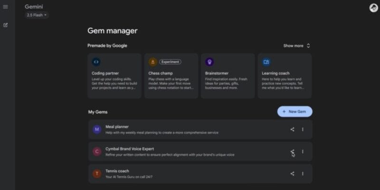The image size is (380, 190).
Task: Click the Brainstormer lightbulb icon
Action: (209, 62)
